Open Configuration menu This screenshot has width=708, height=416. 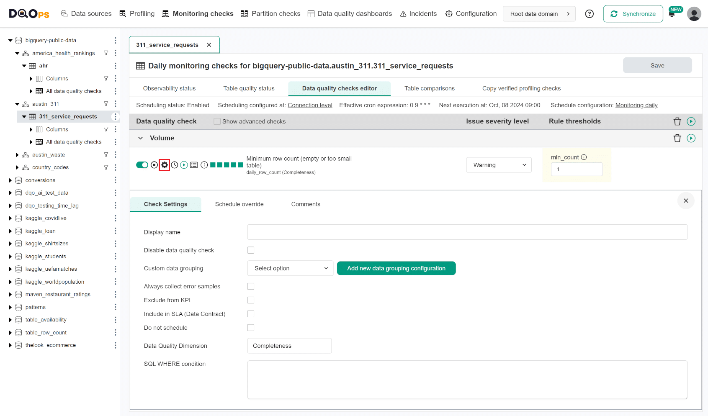click(471, 14)
